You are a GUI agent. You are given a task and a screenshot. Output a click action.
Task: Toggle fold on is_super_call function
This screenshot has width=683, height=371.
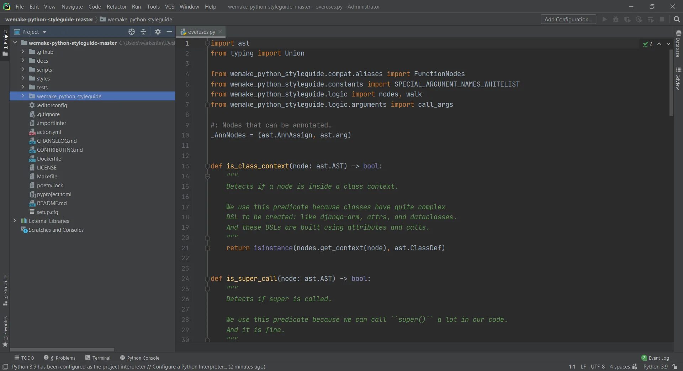coord(207,278)
